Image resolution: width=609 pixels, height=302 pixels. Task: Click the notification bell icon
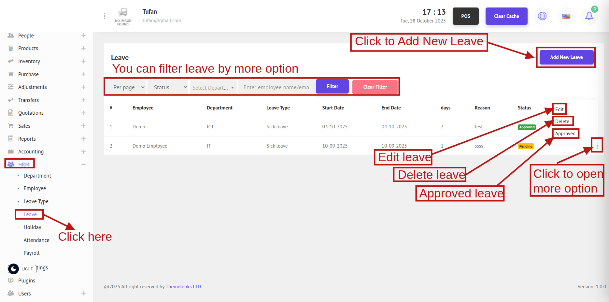point(589,16)
